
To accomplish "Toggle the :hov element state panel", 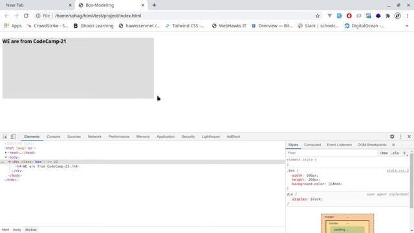I will pos(384,153).
